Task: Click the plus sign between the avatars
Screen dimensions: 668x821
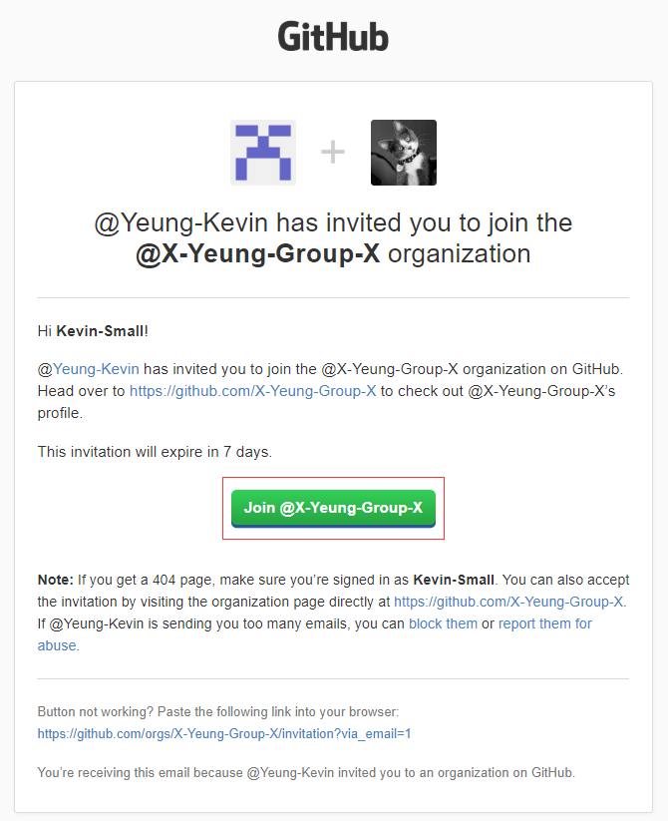Action: coord(333,153)
